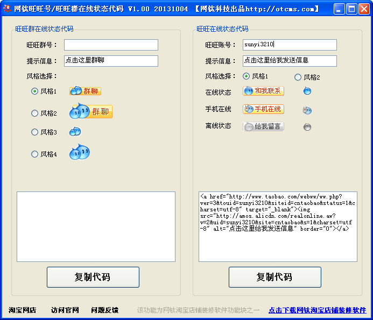The width and height of the screenshot is (373, 320).
Task: Click the 手机在线 row label
Action: point(218,109)
